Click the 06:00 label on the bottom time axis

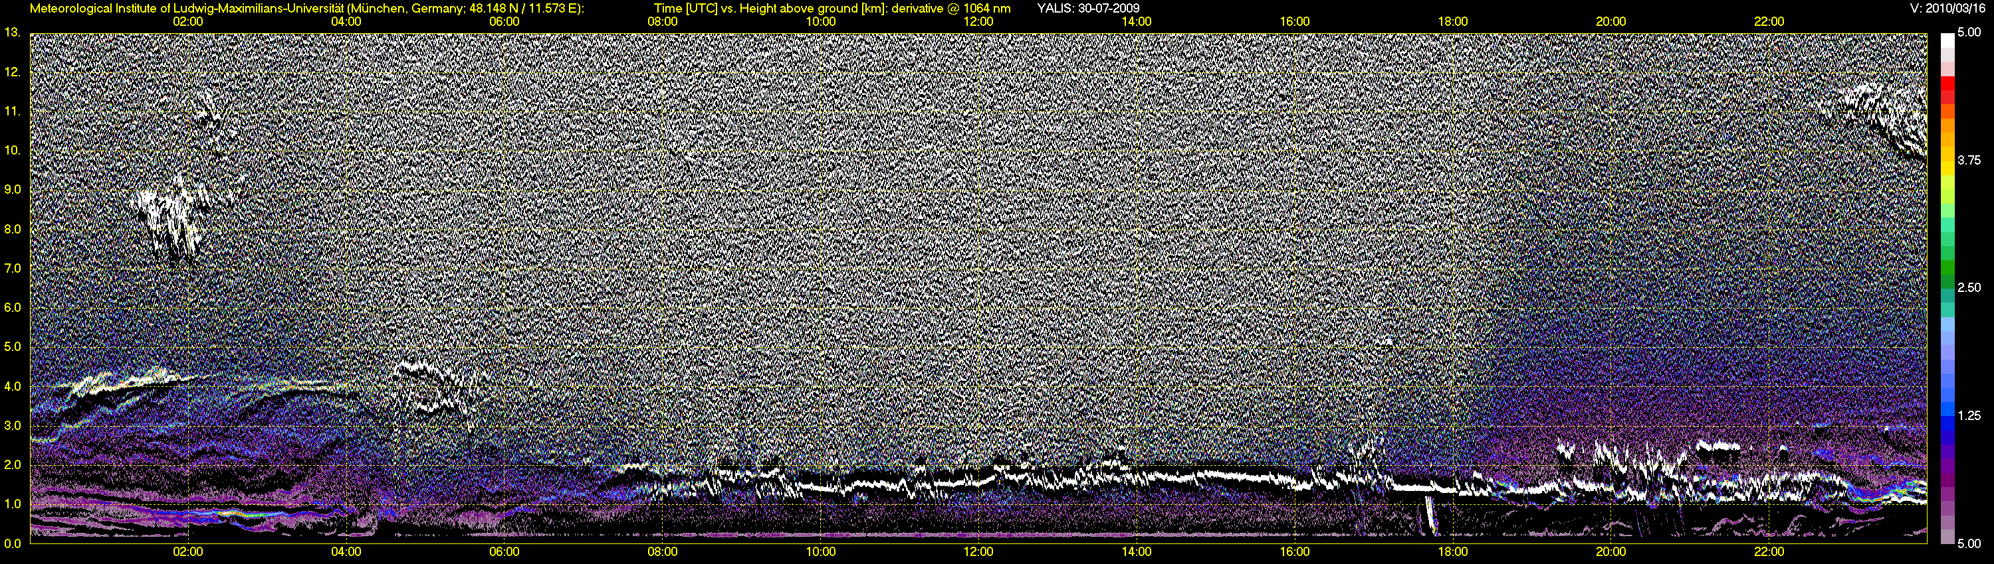tap(504, 551)
